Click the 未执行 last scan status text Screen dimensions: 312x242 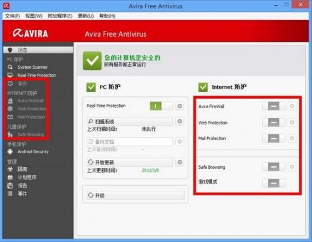pyautogui.click(x=149, y=129)
